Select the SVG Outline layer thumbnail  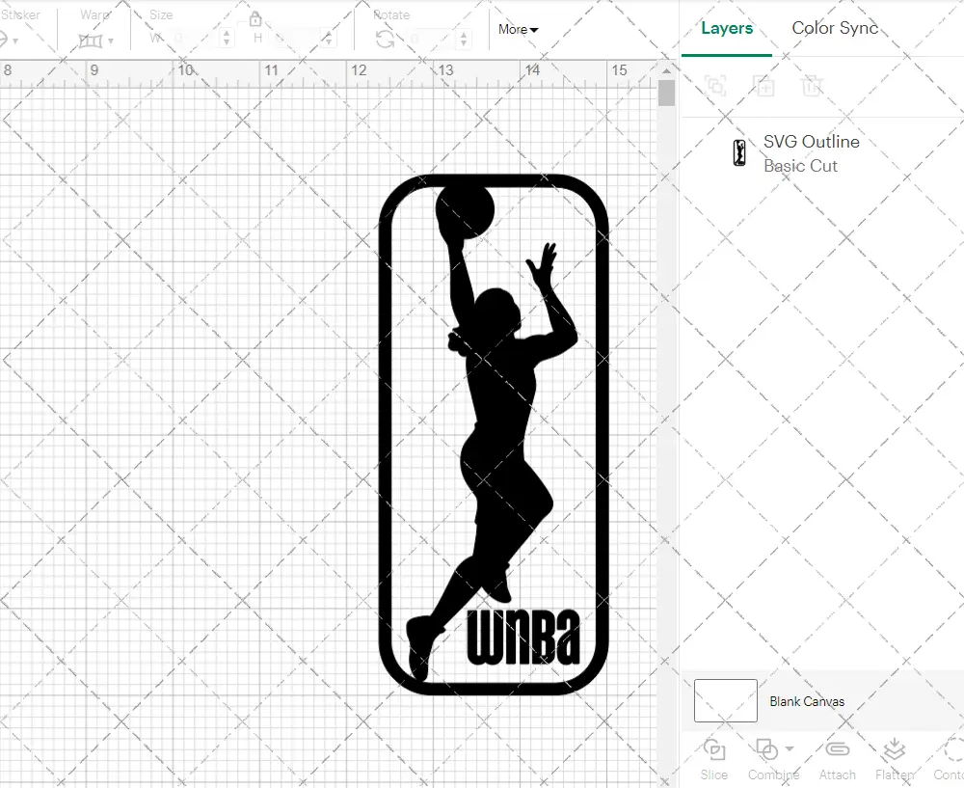pyautogui.click(x=738, y=152)
